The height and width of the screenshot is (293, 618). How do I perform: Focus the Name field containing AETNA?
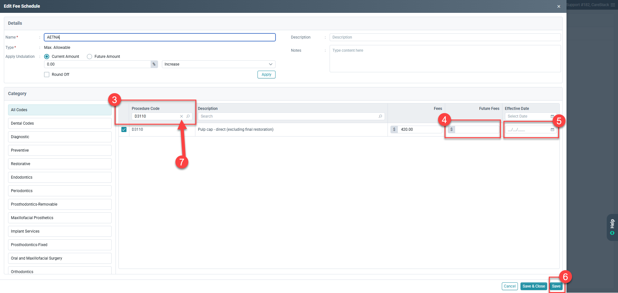tap(160, 37)
